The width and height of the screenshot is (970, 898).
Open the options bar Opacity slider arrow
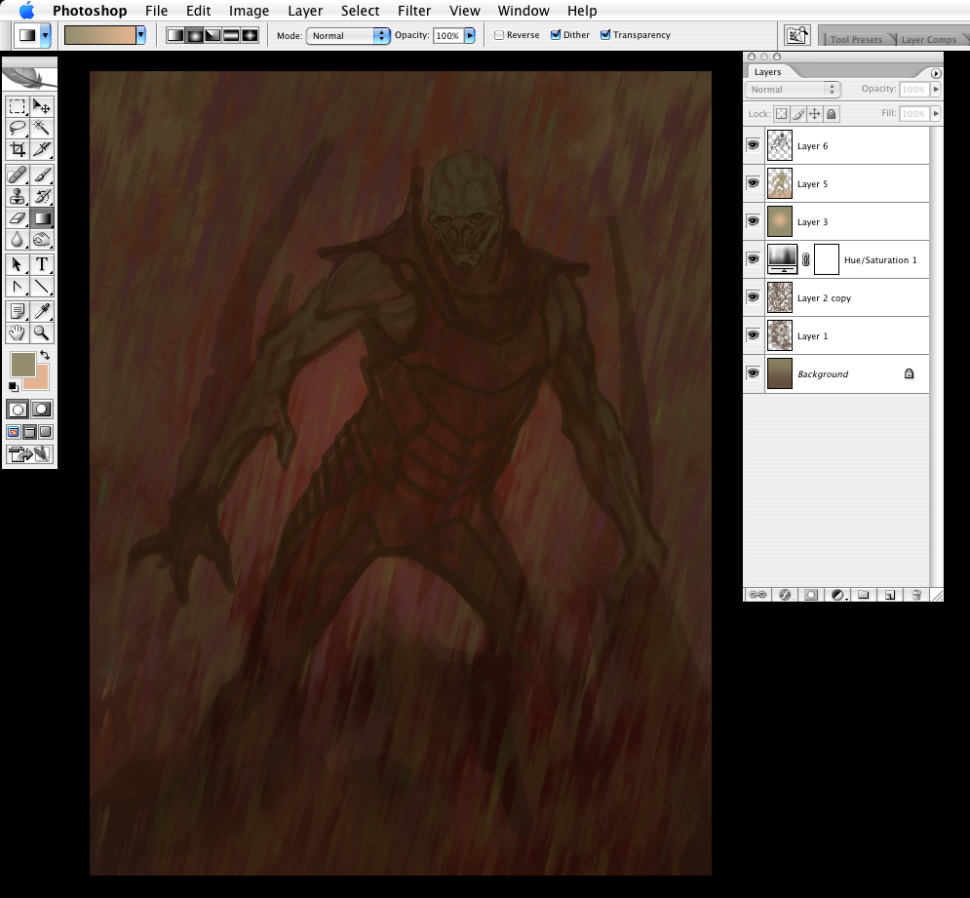click(470, 35)
